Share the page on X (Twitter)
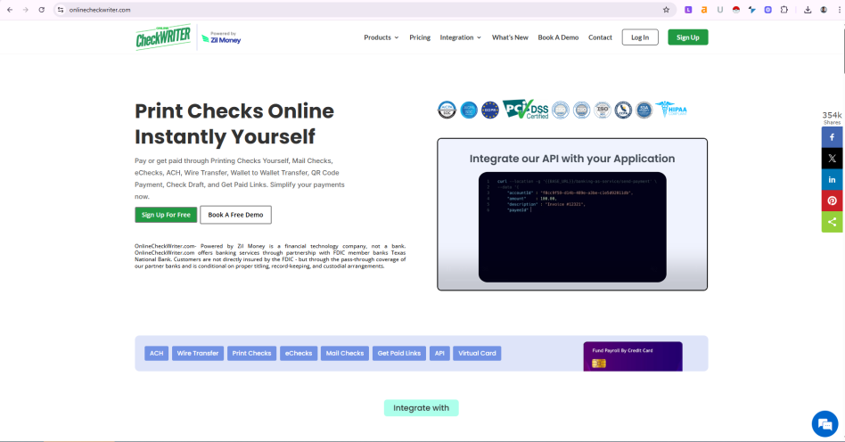 tap(832, 158)
